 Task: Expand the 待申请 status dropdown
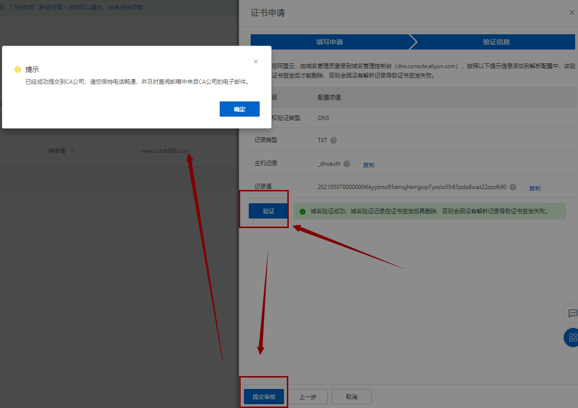tap(61, 150)
